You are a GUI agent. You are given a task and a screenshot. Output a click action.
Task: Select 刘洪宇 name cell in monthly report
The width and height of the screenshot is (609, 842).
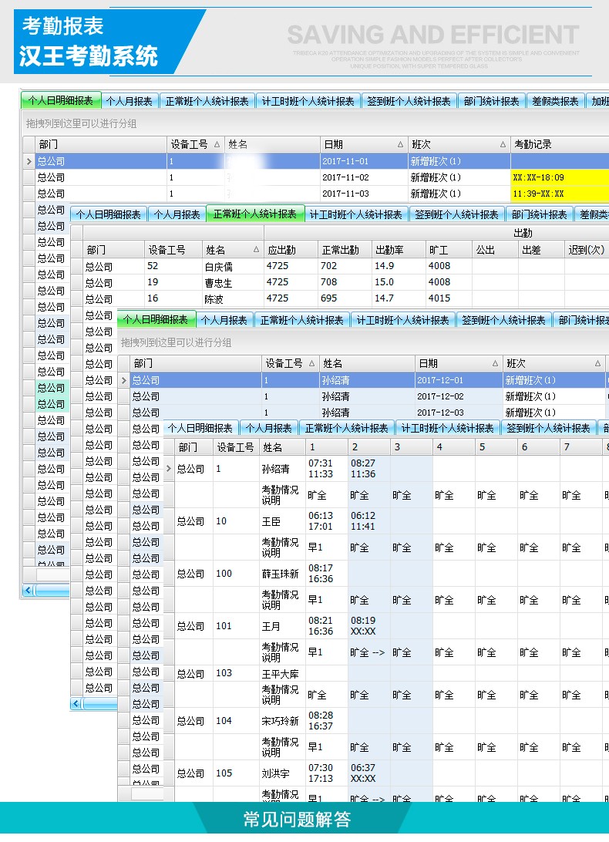pyautogui.click(x=282, y=773)
